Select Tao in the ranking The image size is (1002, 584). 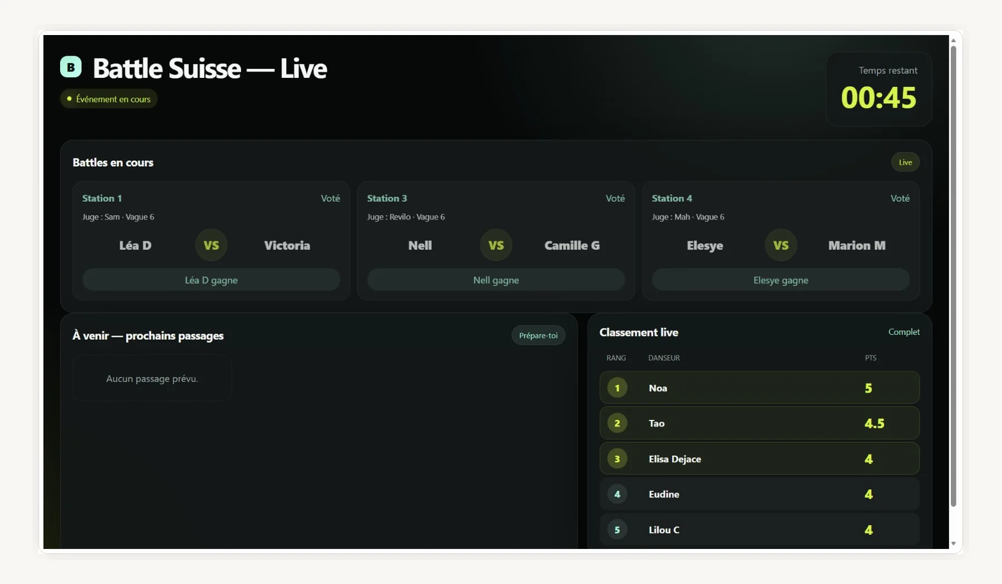656,423
